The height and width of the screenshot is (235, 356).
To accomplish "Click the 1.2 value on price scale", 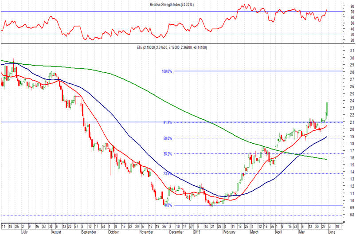I will (352, 186).
